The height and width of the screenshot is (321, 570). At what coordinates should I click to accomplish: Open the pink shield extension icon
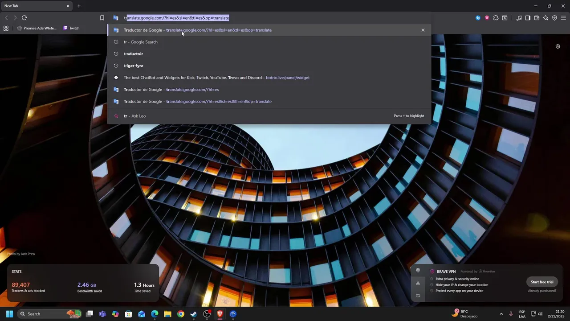click(x=487, y=18)
